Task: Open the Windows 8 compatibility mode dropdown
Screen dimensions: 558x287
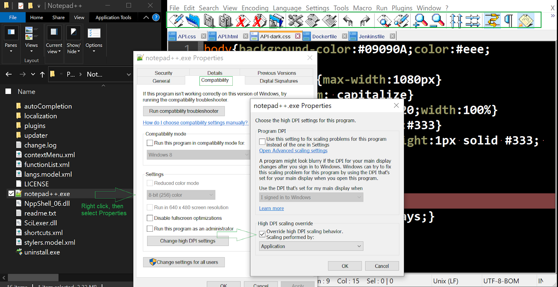Action: [x=198, y=155]
